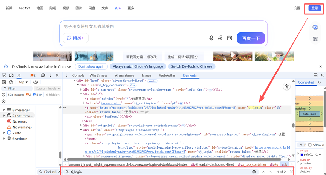Screen dimensions: 326x175
Task: Select the Elements tab
Action: tap(190, 75)
